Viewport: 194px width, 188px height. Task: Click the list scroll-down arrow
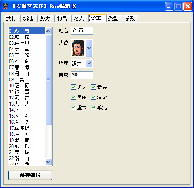(x=48, y=162)
